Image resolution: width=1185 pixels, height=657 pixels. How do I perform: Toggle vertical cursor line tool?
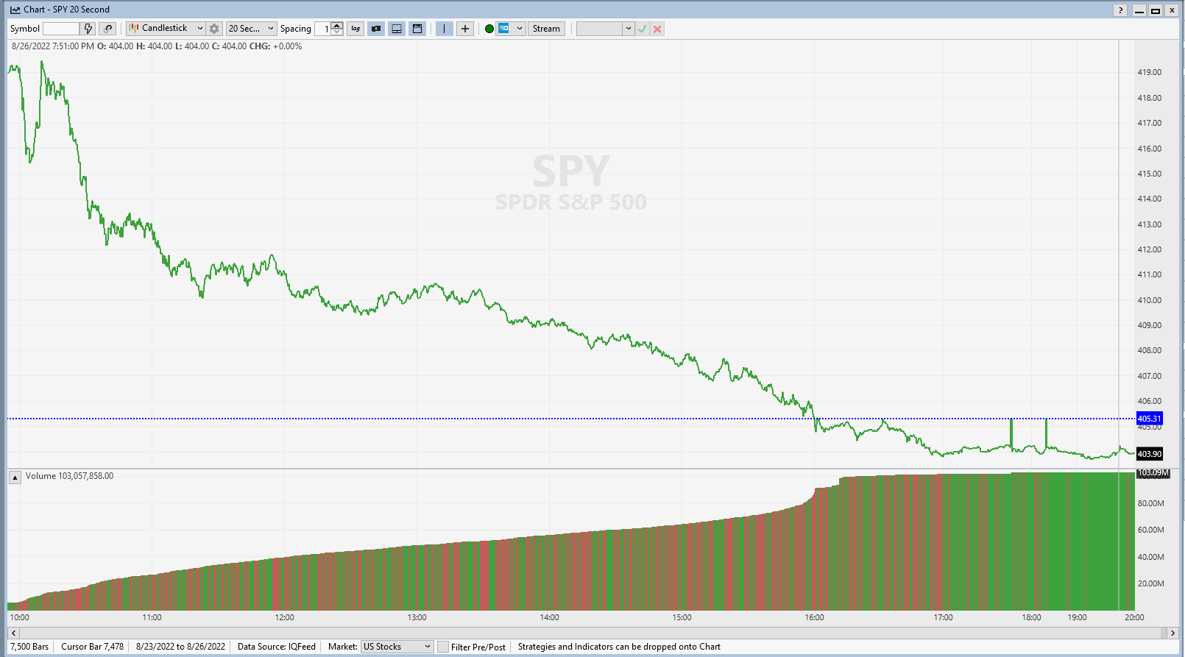click(444, 29)
